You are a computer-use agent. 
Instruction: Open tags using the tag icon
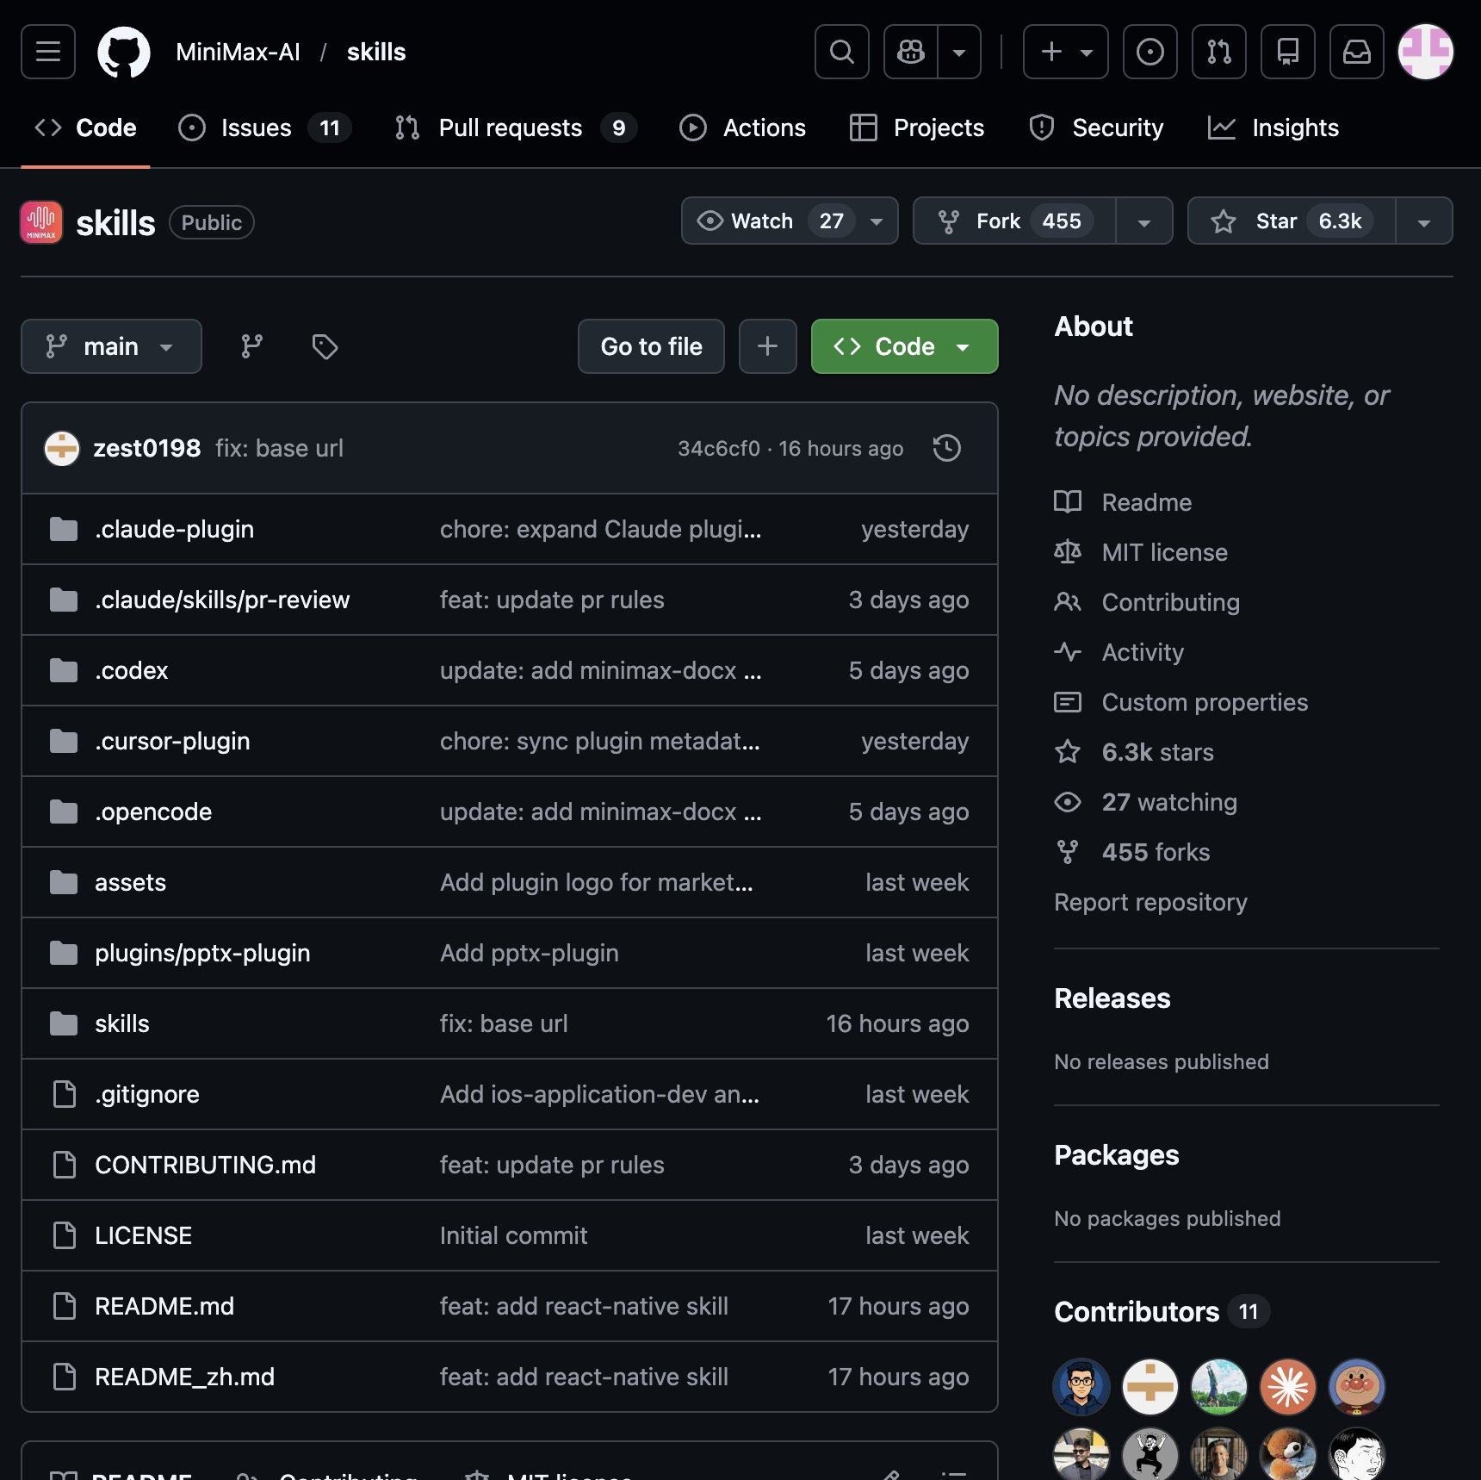tap(325, 346)
